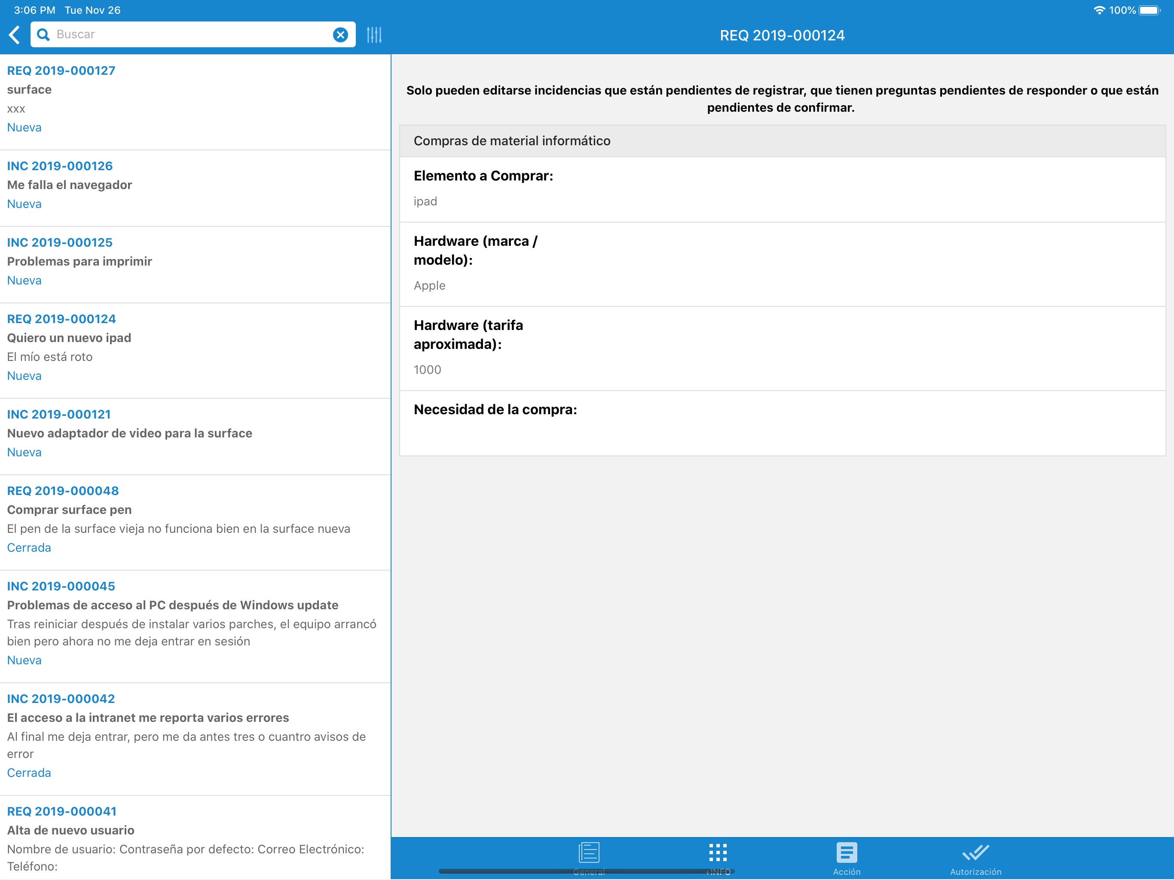Open ticket REQ 2019-000127
Viewport: 1174px width, 880px height.
[x=196, y=102]
